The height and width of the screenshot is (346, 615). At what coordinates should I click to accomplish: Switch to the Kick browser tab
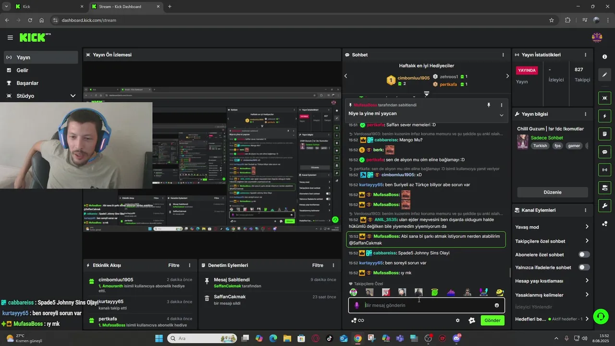coord(48,7)
